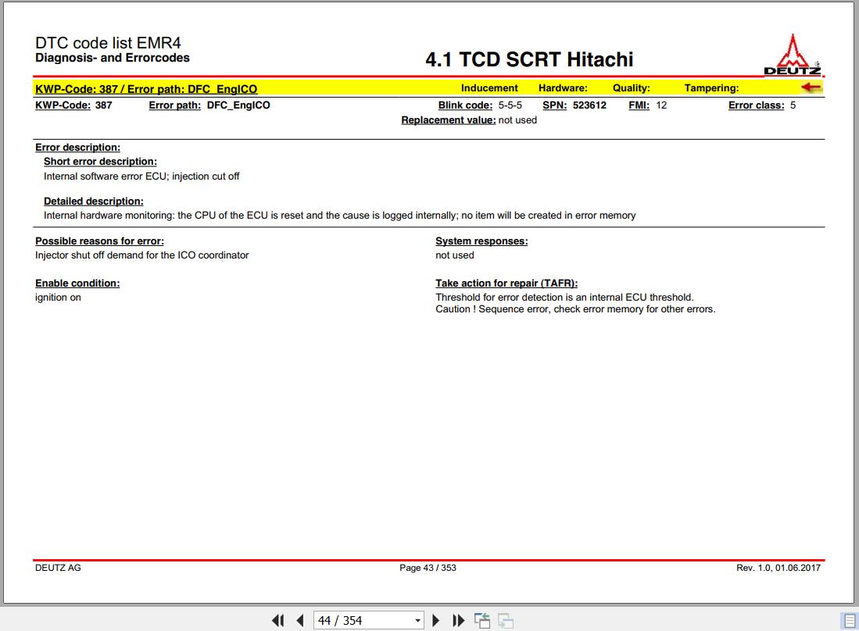The width and height of the screenshot is (859, 631).
Task: Jump to the last page
Action: point(459,621)
